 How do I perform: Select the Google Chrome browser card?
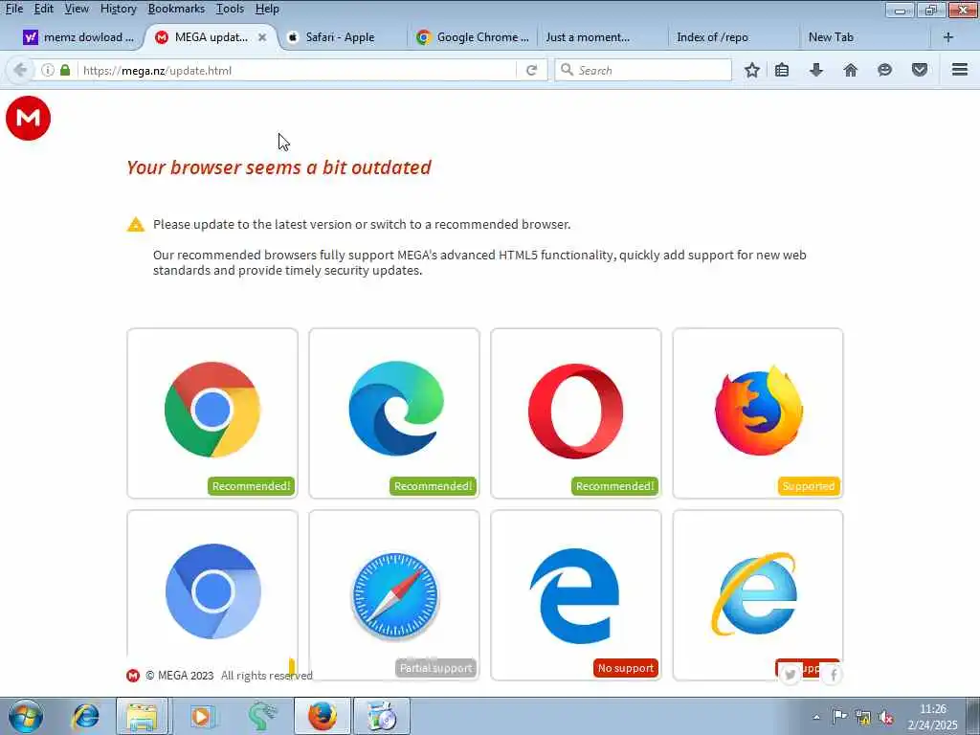[212, 413]
